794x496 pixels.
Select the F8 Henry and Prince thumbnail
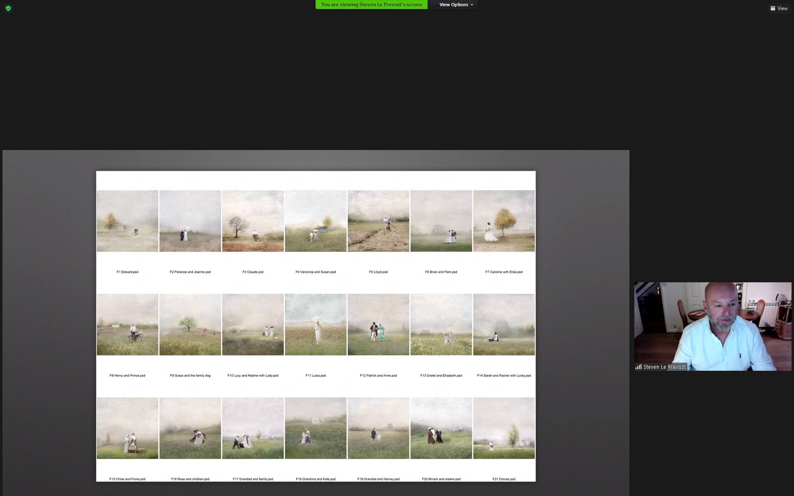click(127, 324)
